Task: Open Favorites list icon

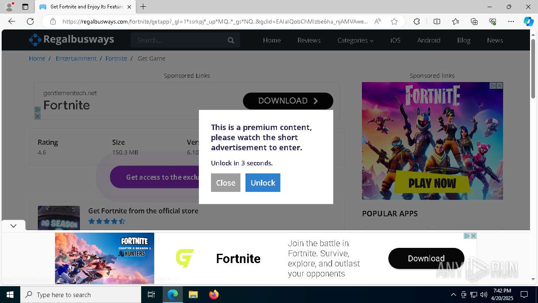Action: (x=456, y=21)
